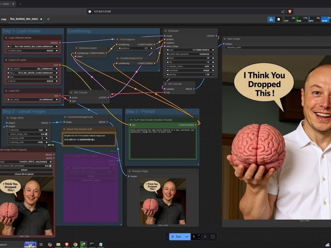Viewport: 331px width, 248px height.
Task: Change the weight_dtype default dropdown
Action: (32, 51)
